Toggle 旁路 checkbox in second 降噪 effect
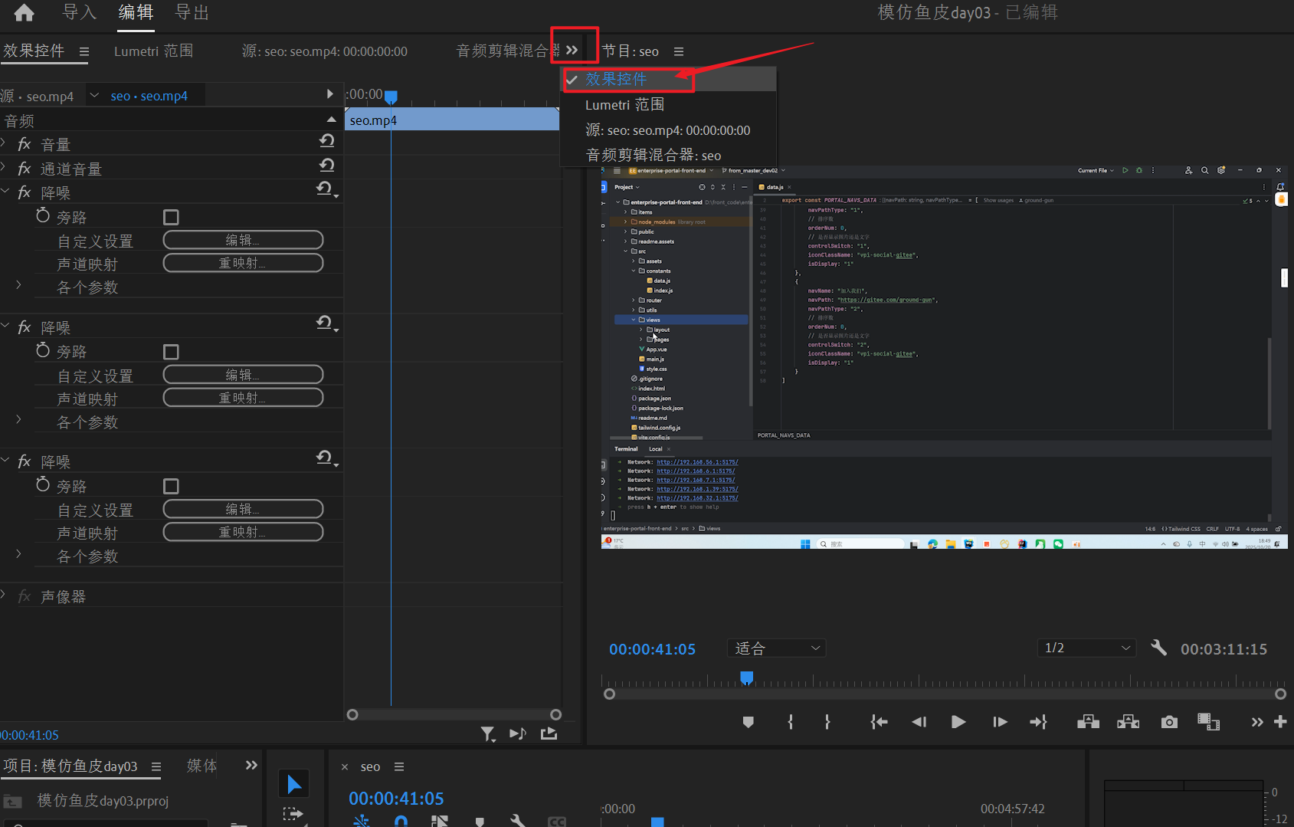Viewport: 1294px width, 827px height. point(171,352)
